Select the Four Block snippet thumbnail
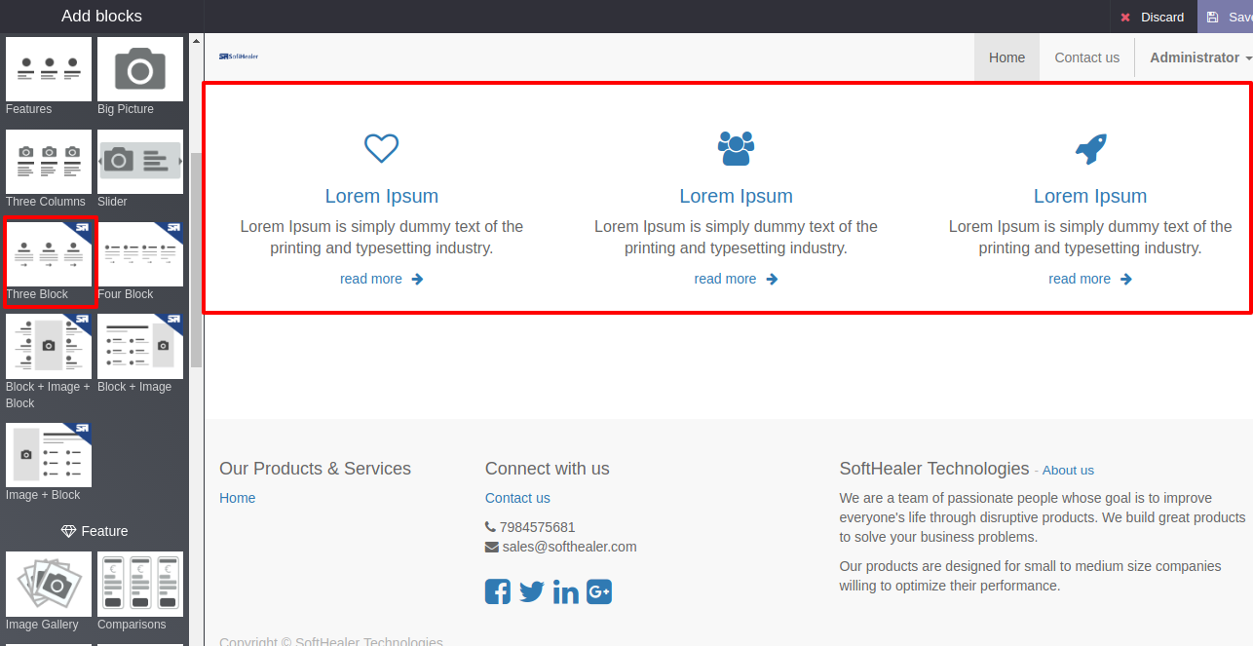1253x646 pixels. (140, 254)
